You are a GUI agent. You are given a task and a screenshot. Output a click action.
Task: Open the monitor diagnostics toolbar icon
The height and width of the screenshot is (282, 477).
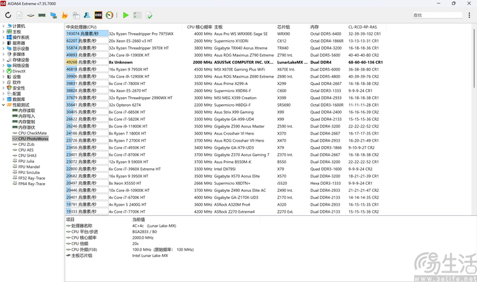(x=53, y=15)
